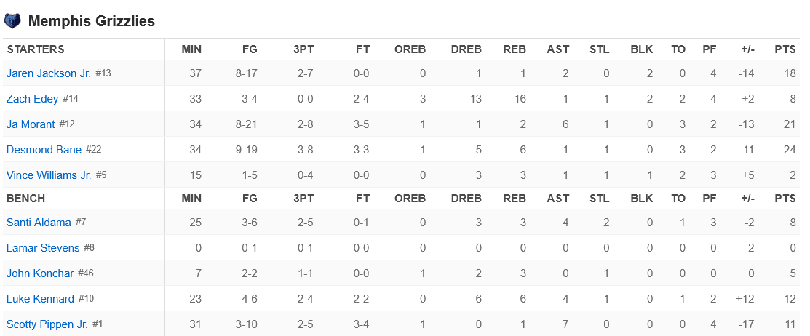This screenshot has width=810, height=336.
Task: Open Jaren Jackson Jr. player page
Action: 49,73
